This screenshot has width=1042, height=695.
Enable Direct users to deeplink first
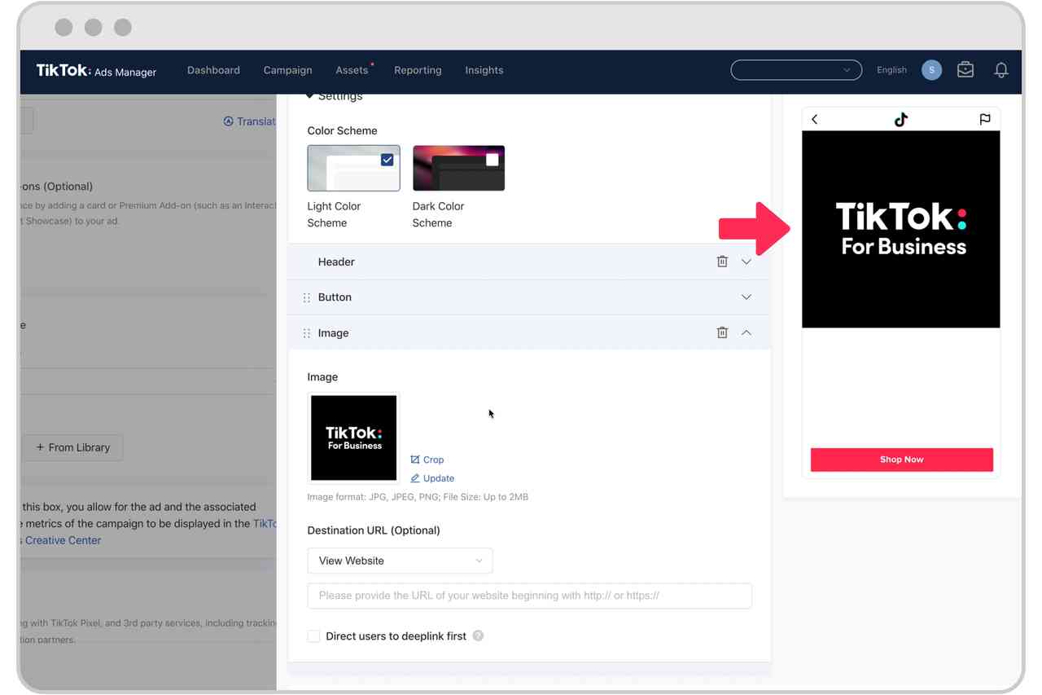pyautogui.click(x=313, y=636)
